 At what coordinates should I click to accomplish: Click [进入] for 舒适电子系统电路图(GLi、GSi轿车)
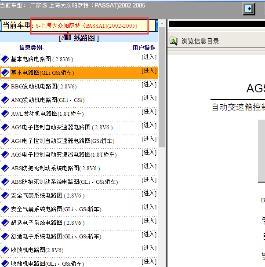coord(149,234)
